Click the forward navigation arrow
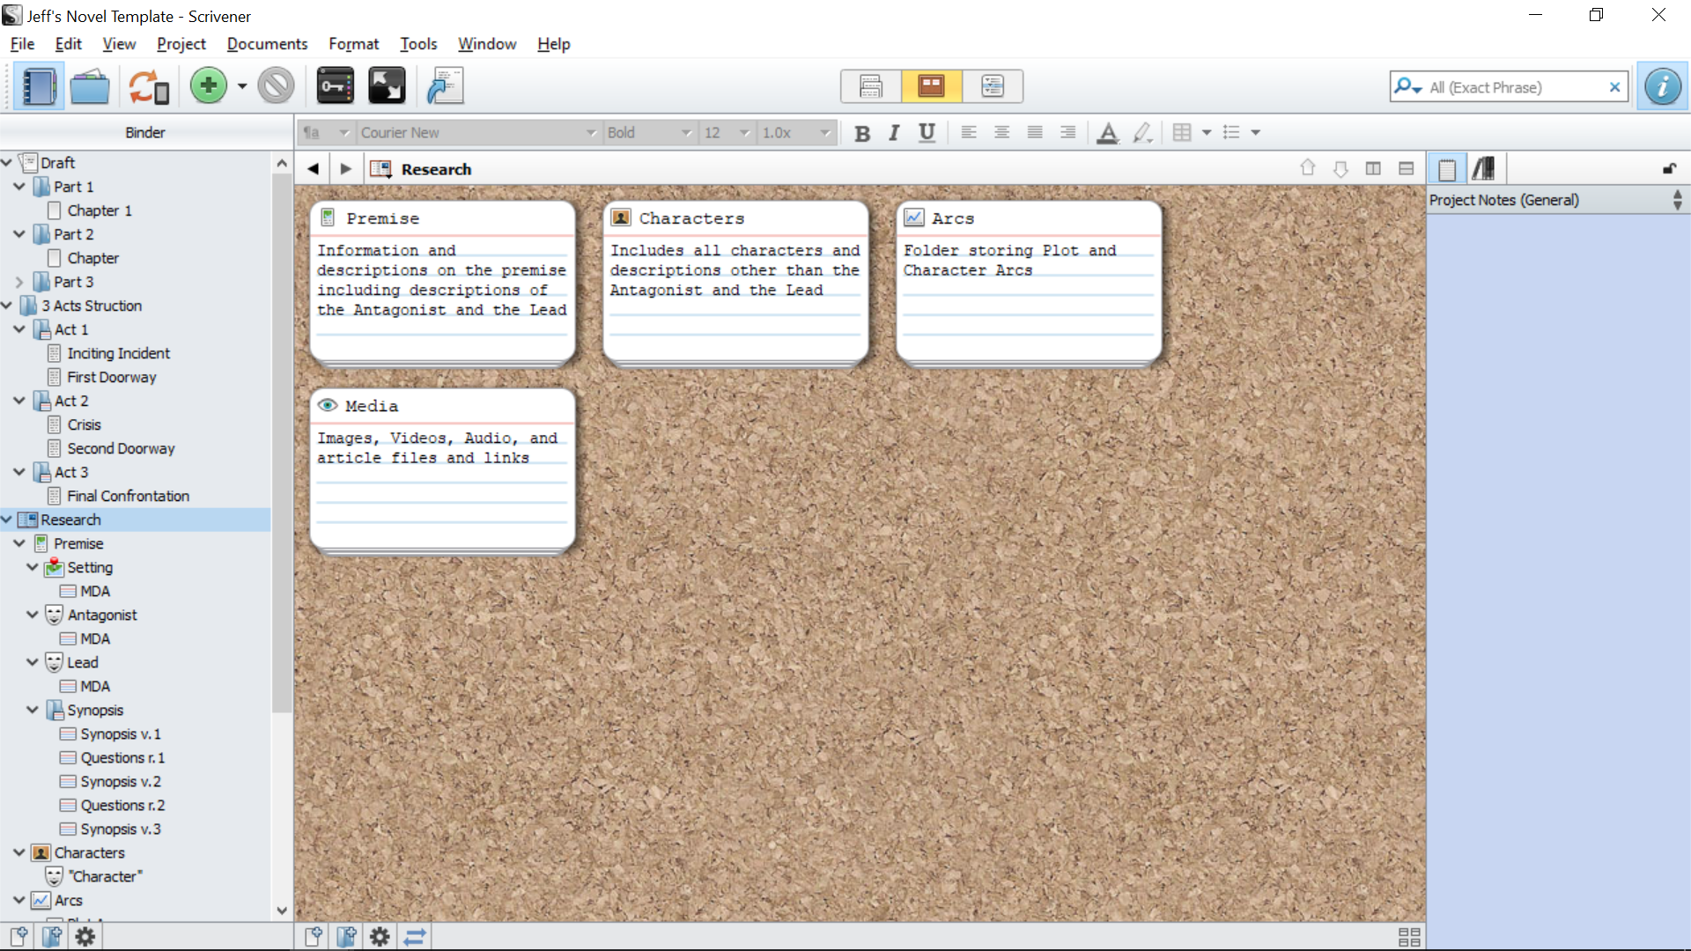Image resolution: width=1691 pixels, height=951 pixels. (x=346, y=168)
